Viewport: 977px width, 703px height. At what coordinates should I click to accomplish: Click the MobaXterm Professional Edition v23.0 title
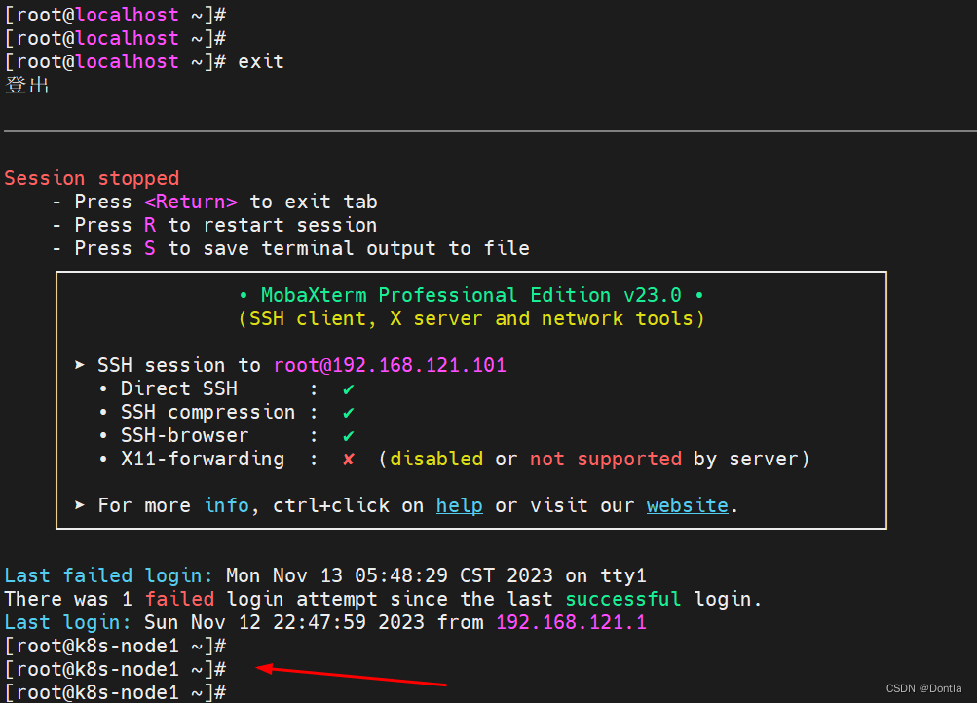coord(471,295)
